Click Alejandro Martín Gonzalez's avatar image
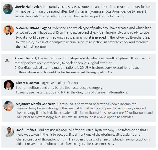The image size is (158, 150). (x=8, y=106)
